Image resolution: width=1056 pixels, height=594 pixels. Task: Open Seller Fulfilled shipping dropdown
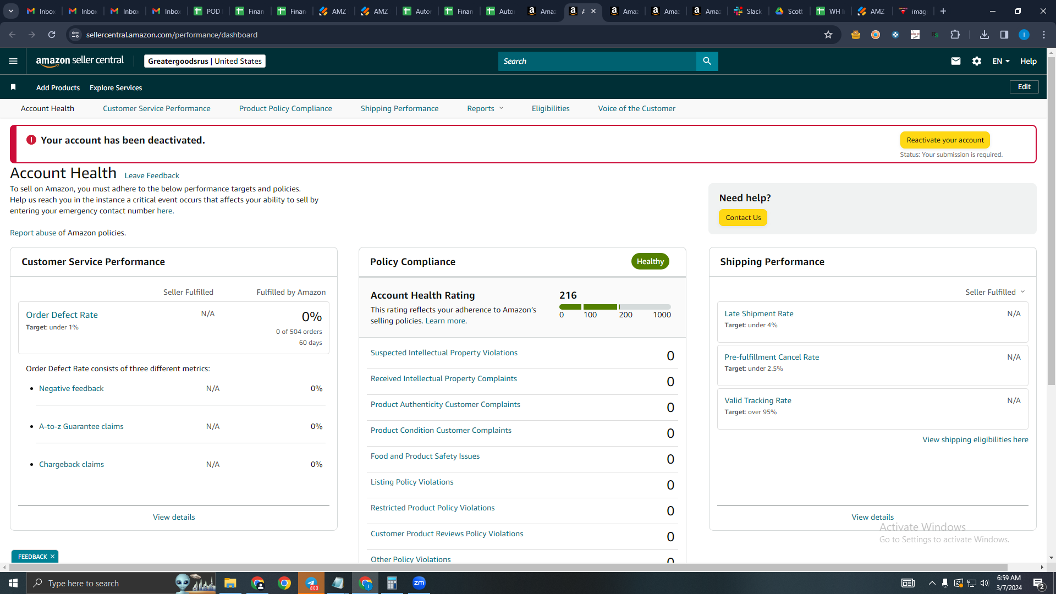coord(995,292)
